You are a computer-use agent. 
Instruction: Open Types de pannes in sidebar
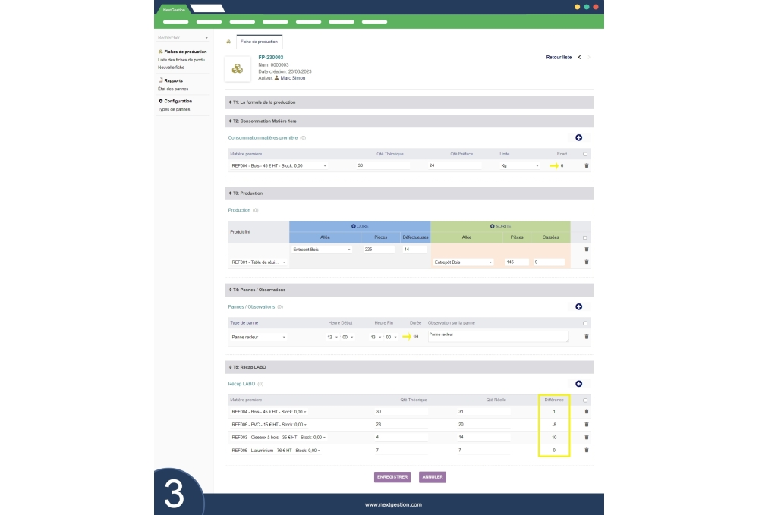[x=173, y=109]
